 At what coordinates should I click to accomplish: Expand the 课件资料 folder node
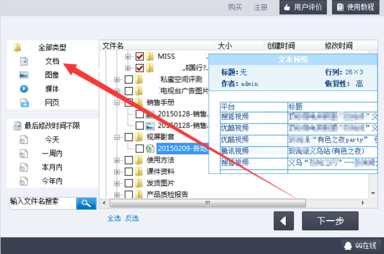click(x=117, y=171)
